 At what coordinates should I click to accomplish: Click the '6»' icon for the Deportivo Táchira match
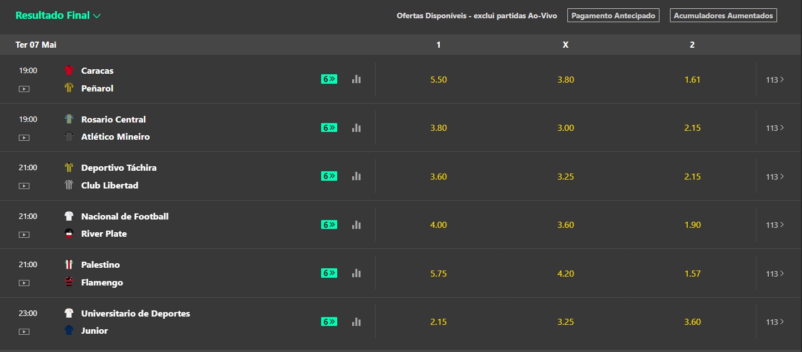328,176
